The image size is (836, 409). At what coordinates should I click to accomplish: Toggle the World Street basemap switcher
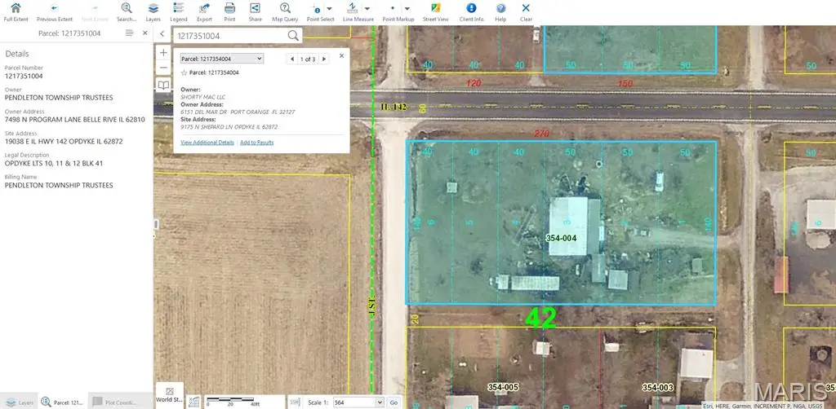(169, 394)
